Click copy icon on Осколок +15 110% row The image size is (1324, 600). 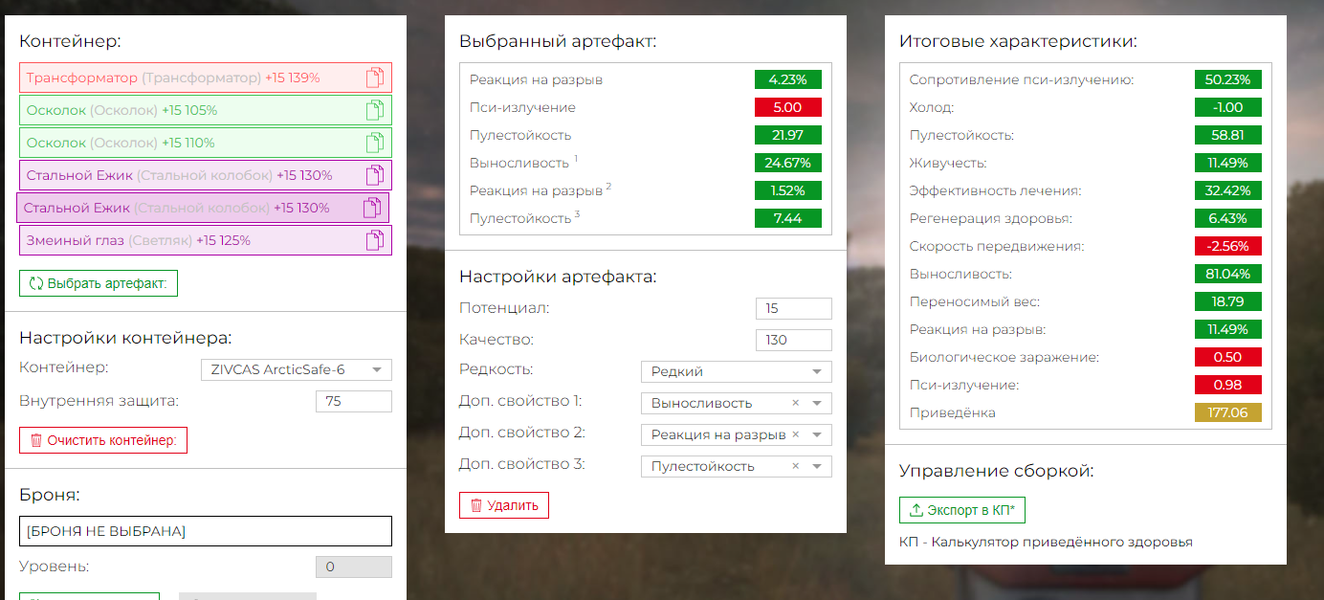click(375, 143)
